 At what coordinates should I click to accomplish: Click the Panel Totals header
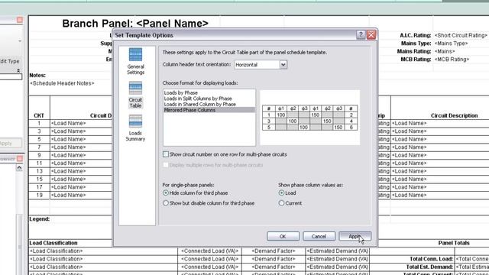pyautogui.click(x=454, y=243)
